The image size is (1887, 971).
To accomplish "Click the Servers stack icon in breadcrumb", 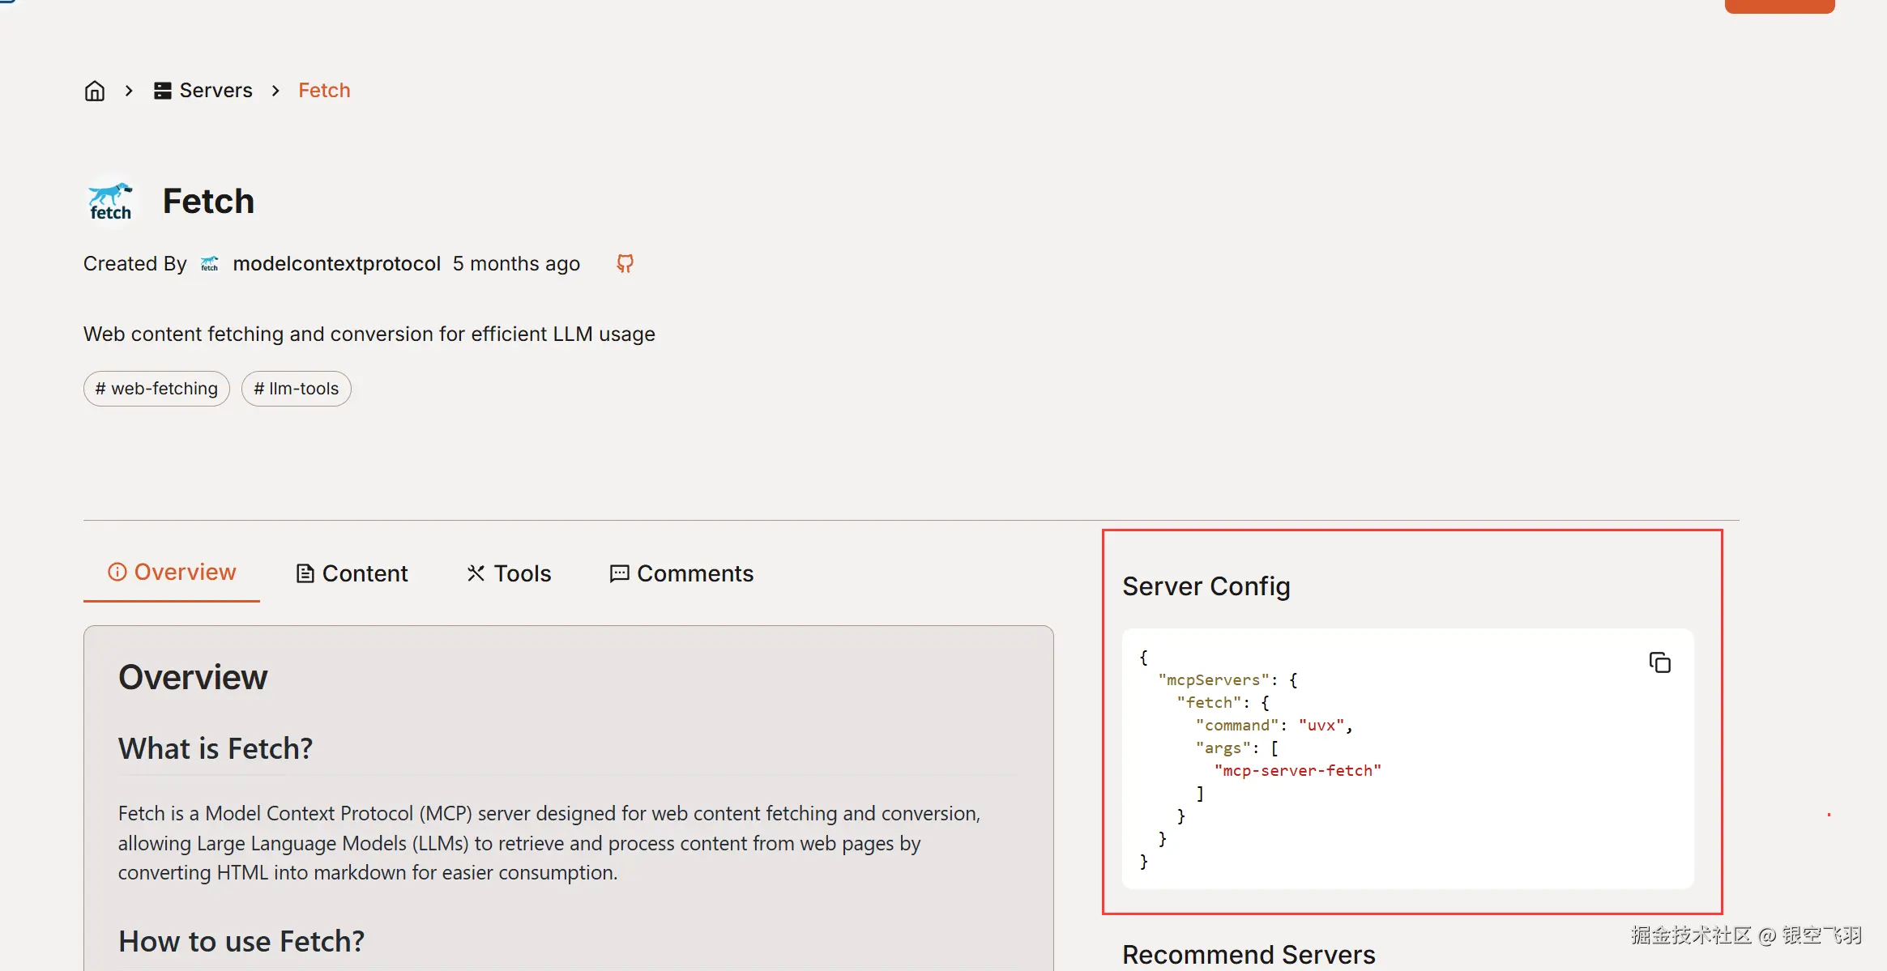I will [x=162, y=91].
